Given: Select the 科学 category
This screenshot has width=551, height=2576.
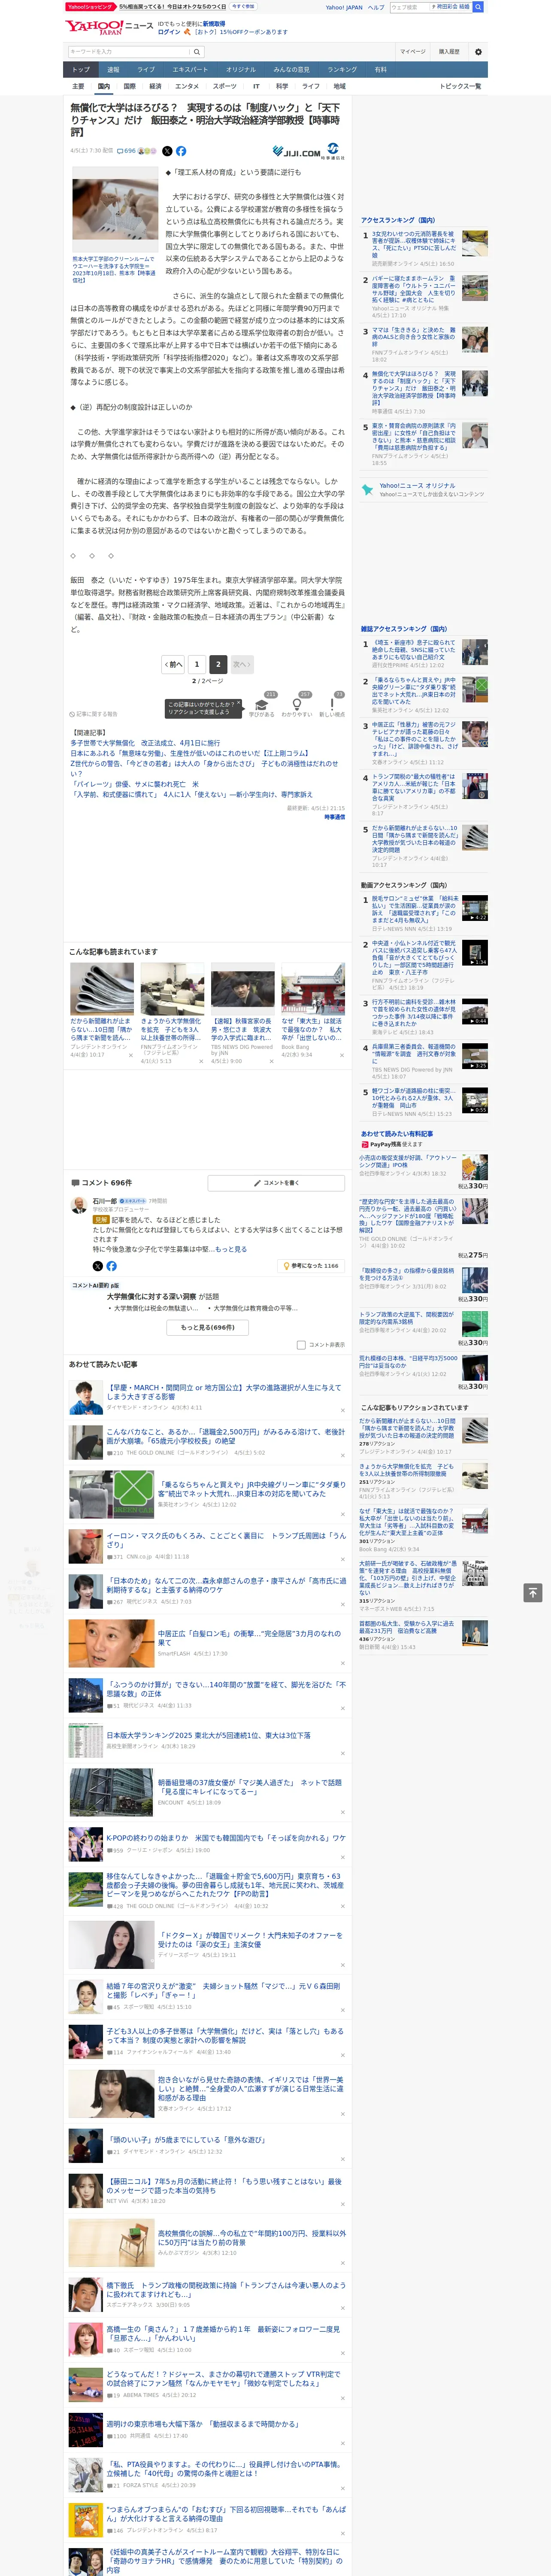Looking at the screenshot, I should (282, 86).
